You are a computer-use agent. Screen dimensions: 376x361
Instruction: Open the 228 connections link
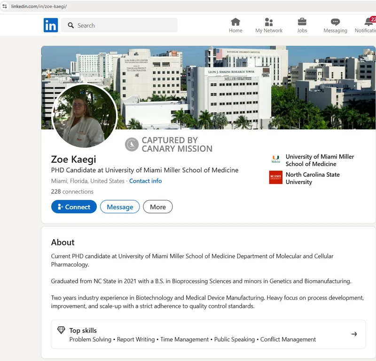(72, 191)
